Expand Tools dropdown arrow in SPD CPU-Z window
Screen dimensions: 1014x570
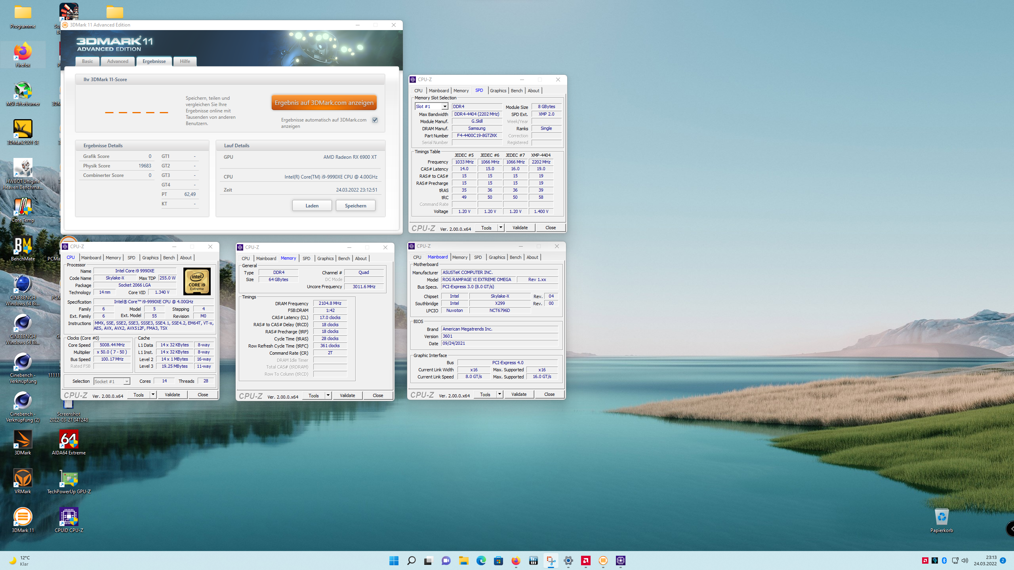pyautogui.click(x=501, y=228)
